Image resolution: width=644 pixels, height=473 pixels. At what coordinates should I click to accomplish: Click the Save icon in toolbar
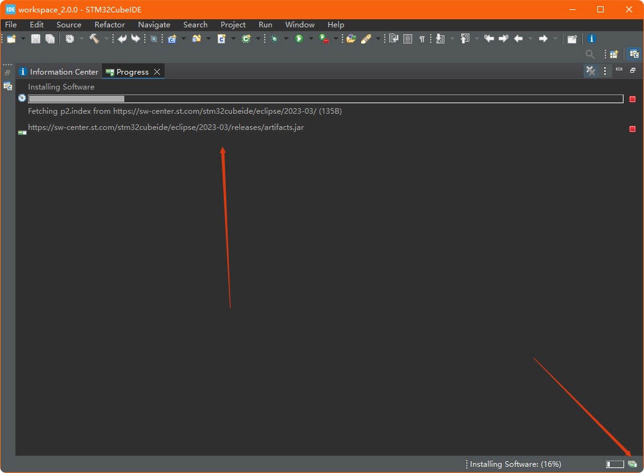coord(35,39)
